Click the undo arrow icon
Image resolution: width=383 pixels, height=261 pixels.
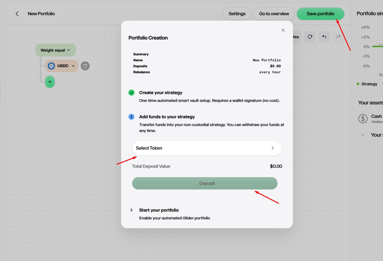click(324, 37)
